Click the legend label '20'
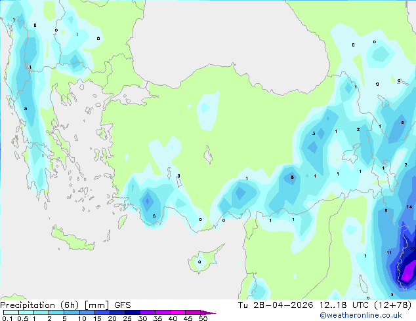The height and width of the screenshot is (321, 416). pos(112,318)
